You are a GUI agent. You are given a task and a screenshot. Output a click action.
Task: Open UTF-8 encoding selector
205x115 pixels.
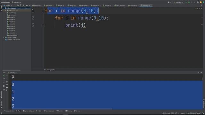[x=177, y=113]
